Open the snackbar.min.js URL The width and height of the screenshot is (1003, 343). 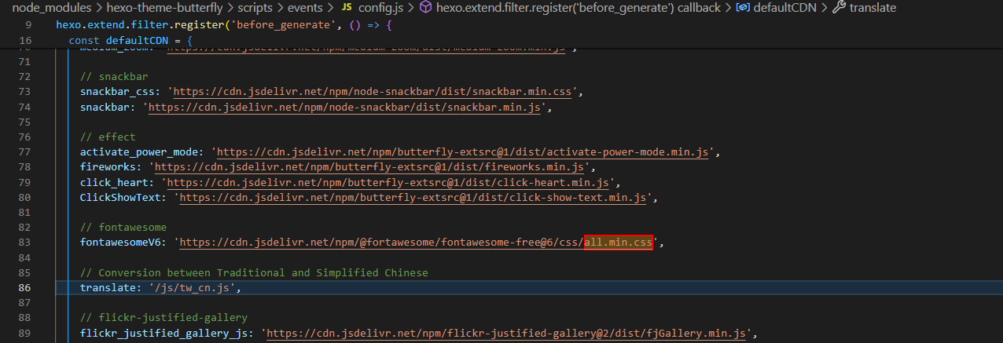(344, 108)
